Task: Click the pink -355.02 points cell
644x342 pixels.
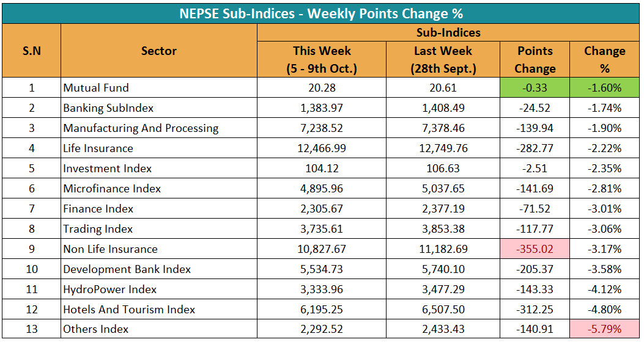Action: click(x=535, y=249)
